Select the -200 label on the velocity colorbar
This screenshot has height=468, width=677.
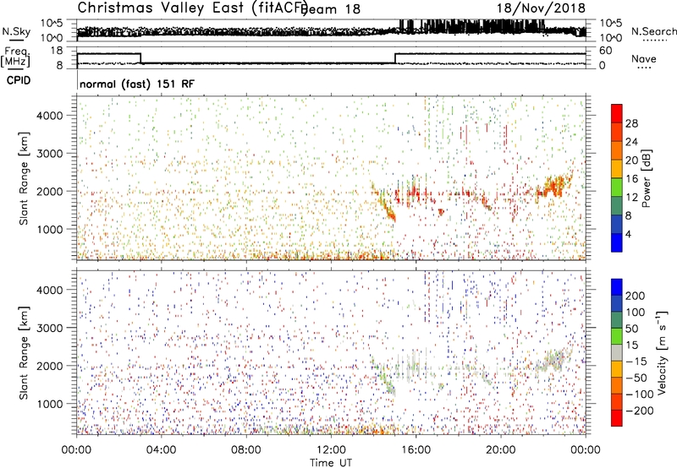click(x=640, y=411)
